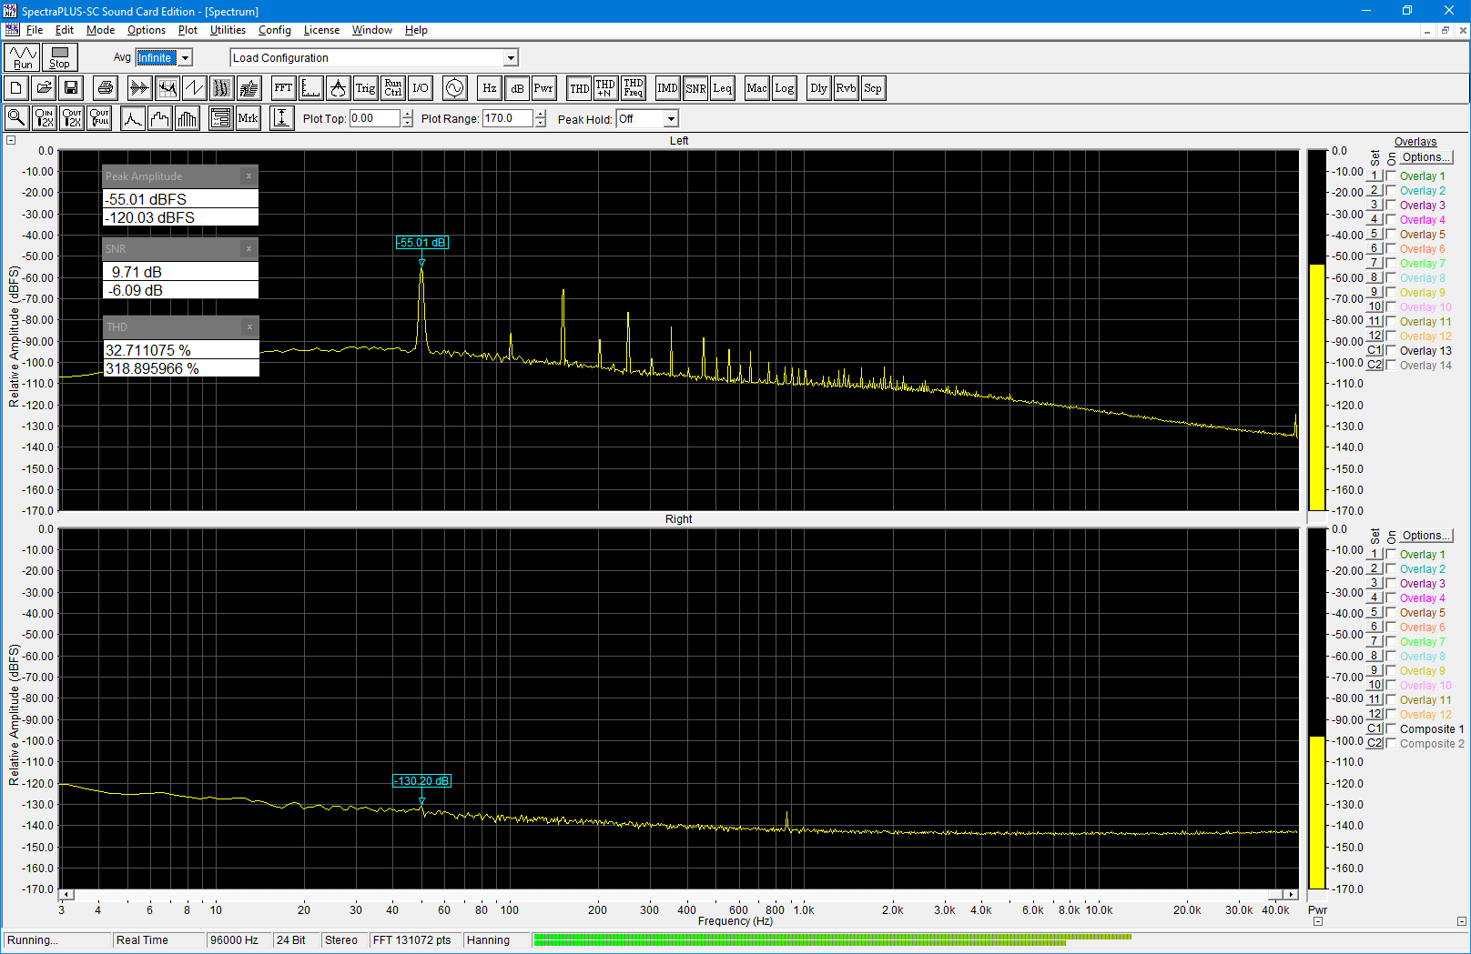Create a new file with toolbar icon
This screenshot has height=954, width=1471.
click(16, 88)
